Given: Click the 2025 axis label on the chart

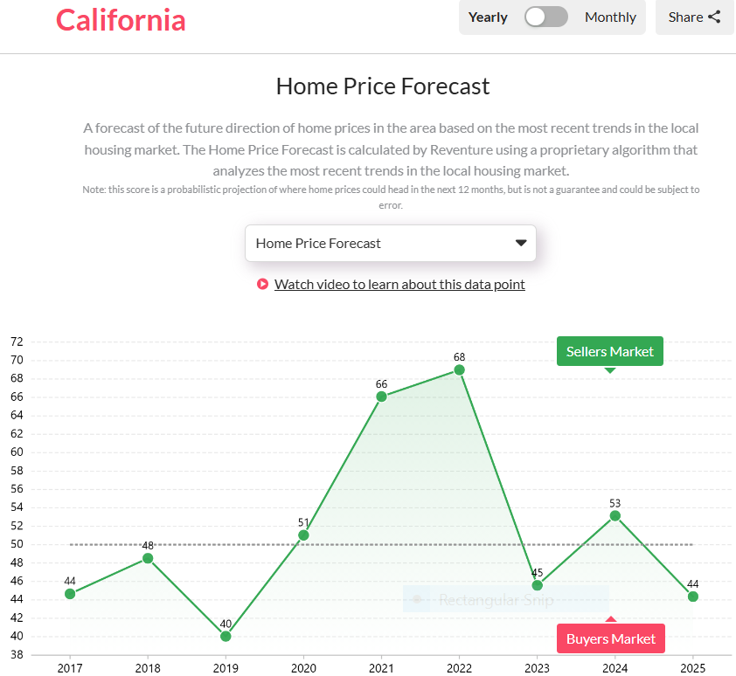Looking at the screenshot, I should [692, 667].
